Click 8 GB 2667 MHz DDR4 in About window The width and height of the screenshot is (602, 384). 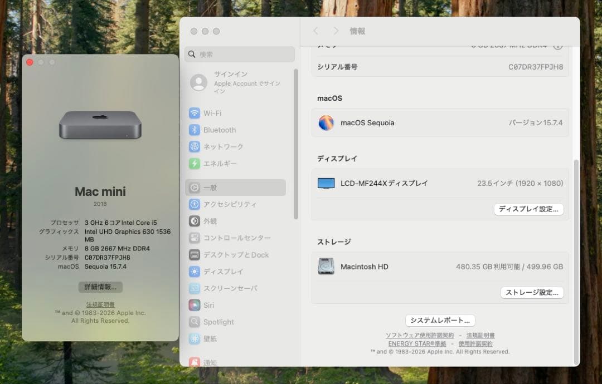117,248
